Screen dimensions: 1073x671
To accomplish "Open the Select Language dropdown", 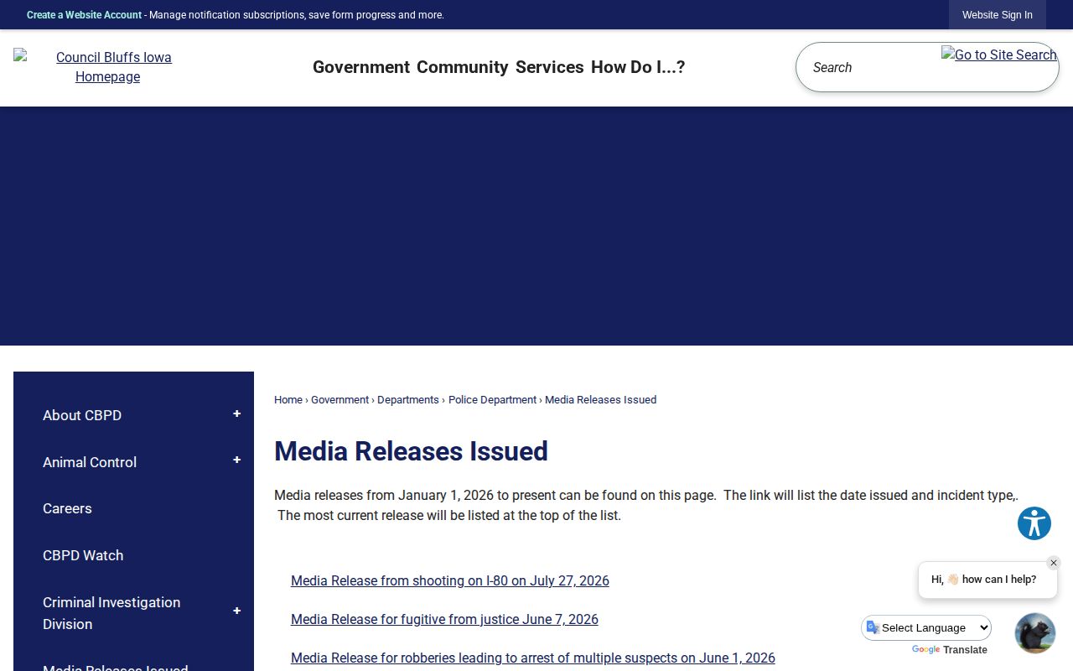I will [x=927, y=627].
